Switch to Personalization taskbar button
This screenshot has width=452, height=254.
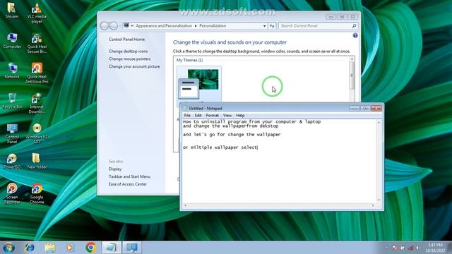pyautogui.click(x=132, y=248)
